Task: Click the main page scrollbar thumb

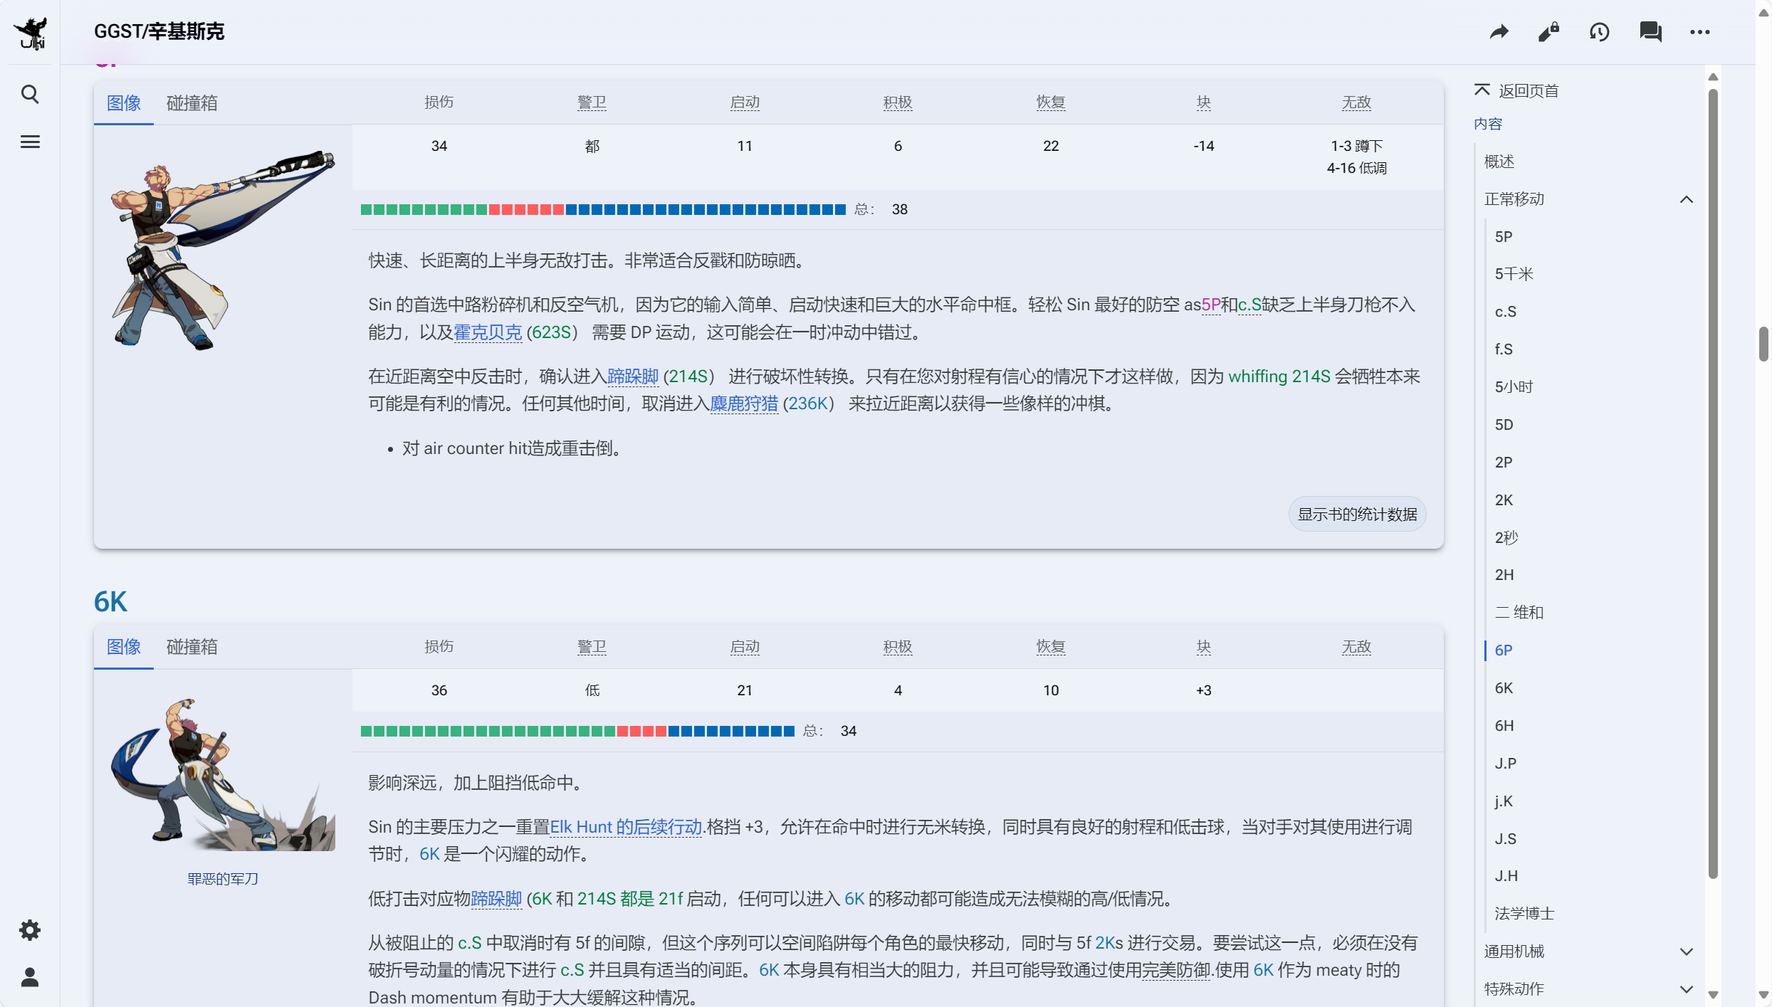Action: pos(1763,344)
